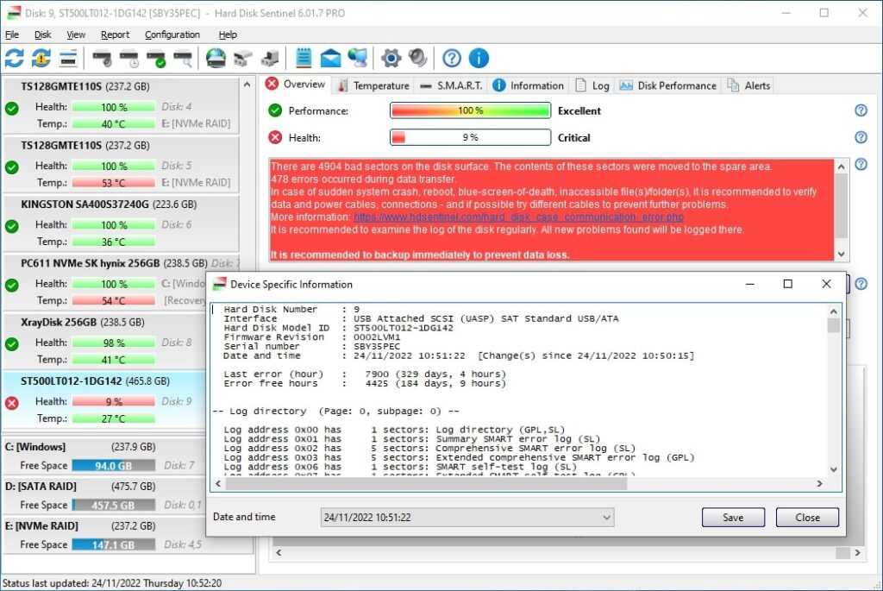883x591 pixels.
Task: Click the help icon beside Health bar
Action: pyautogui.click(x=860, y=137)
